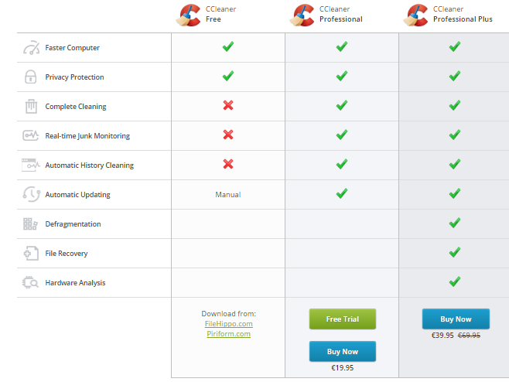Click the Hardware Analysis green checkmark
Viewport: 509px width, 382px height.
[455, 281]
